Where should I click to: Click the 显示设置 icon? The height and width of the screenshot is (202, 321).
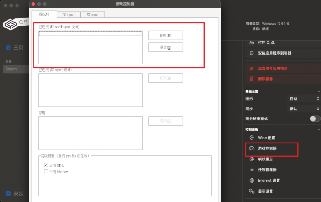[252, 191]
